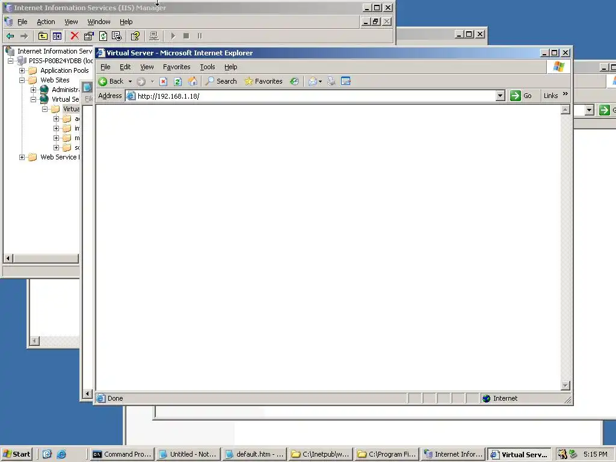Image resolution: width=616 pixels, height=462 pixels.
Task: Open IE View menu
Action: [147, 67]
